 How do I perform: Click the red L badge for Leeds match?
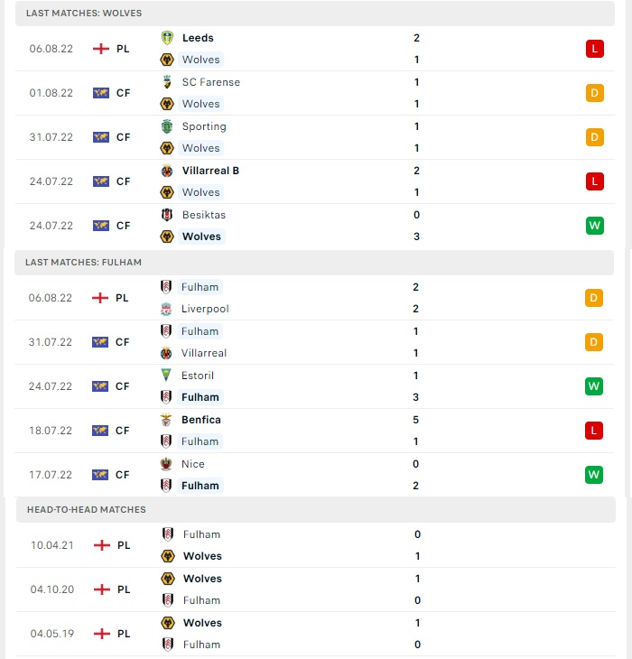595,49
